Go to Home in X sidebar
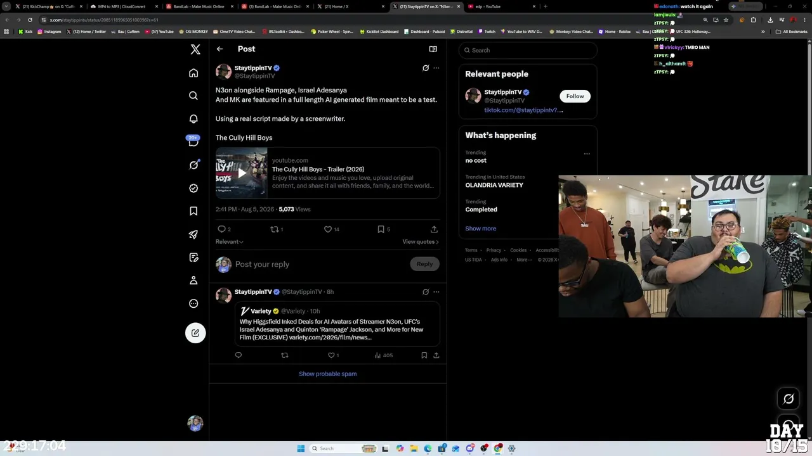 pos(193,73)
